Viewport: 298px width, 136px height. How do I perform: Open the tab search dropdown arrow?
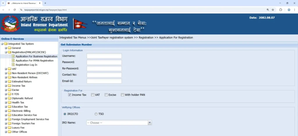tap(3, 3)
